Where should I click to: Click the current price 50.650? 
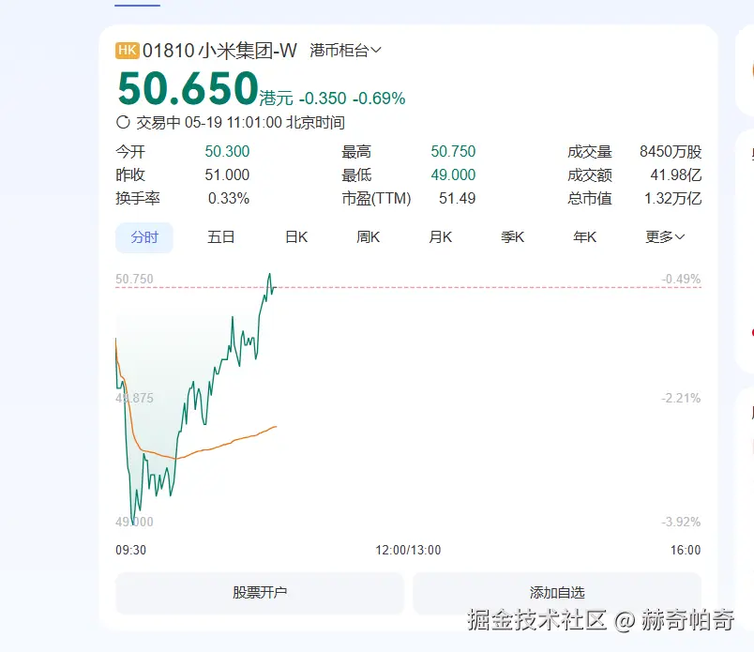coord(184,88)
